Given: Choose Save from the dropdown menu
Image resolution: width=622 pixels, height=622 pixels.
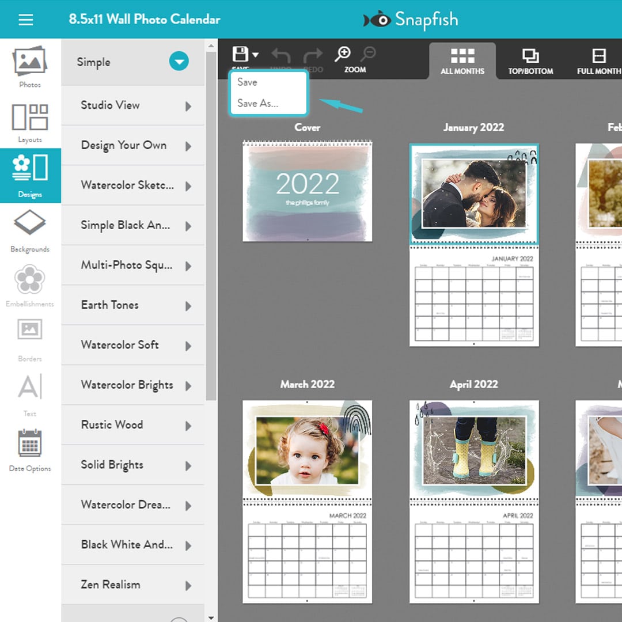Looking at the screenshot, I should (248, 82).
